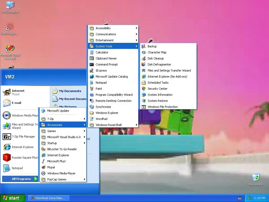Launch Calculator icon in Accessories

coord(92,52)
